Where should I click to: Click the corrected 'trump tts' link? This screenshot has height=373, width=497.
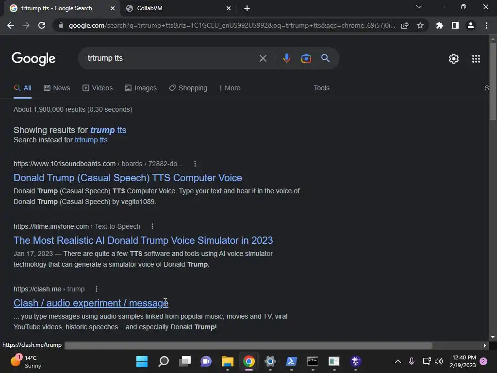tap(108, 130)
